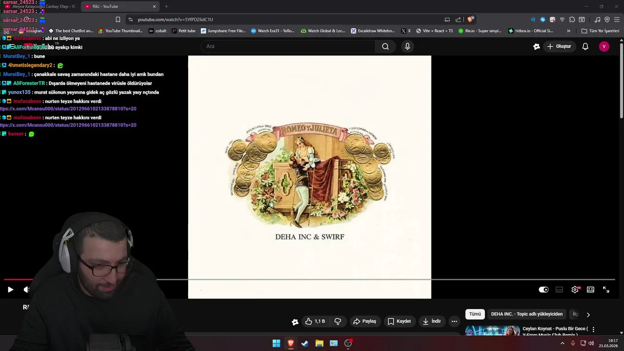Open the extensions puzzle icon

click(572, 19)
